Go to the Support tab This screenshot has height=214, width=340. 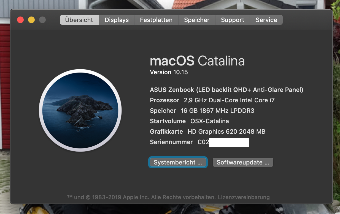tap(233, 20)
